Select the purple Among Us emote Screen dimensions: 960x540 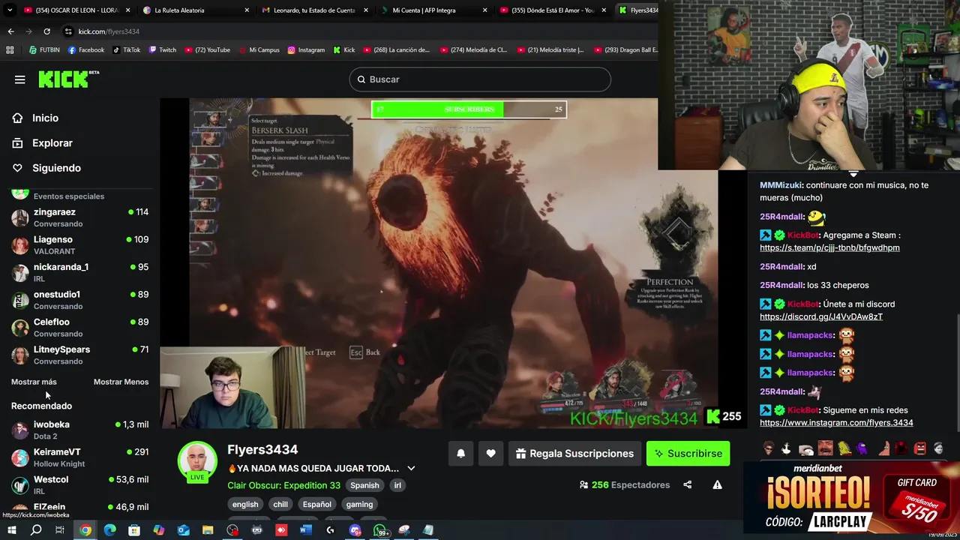coord(862,448)
